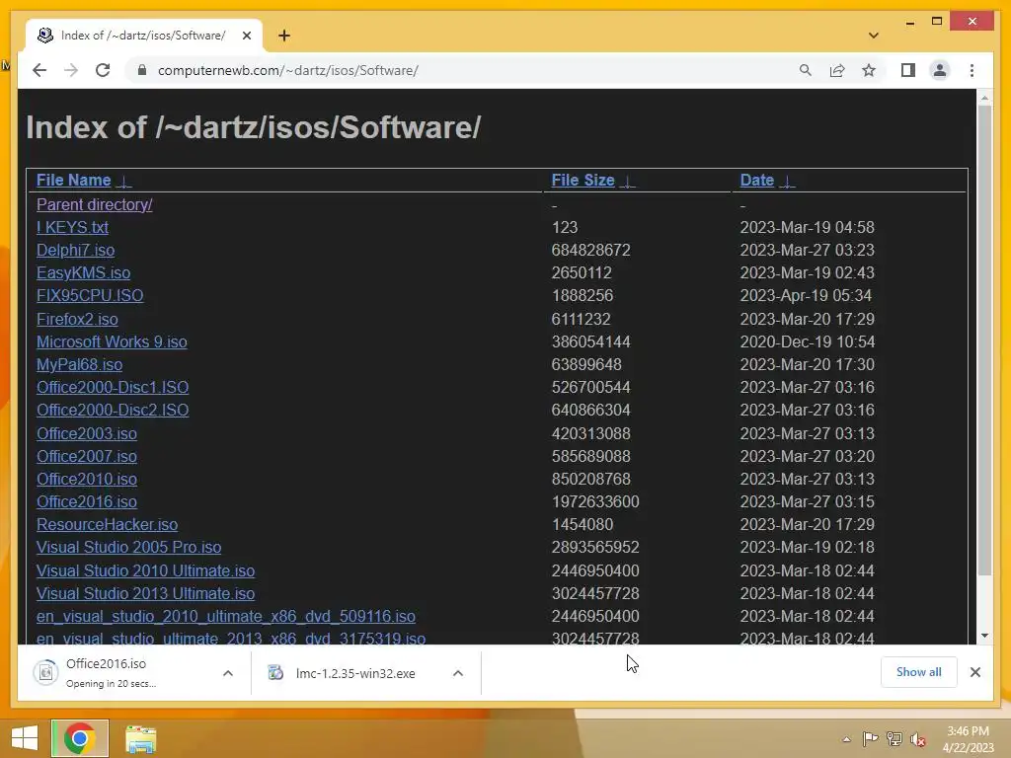The width and height of the screenshot is (1011, 758).
Task: Download en_visual_studio_2010_ultimate_x86_dvd_509116.iso
Action: coord(226,616)
